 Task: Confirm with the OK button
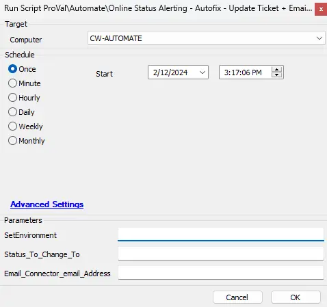coord(296,297)
